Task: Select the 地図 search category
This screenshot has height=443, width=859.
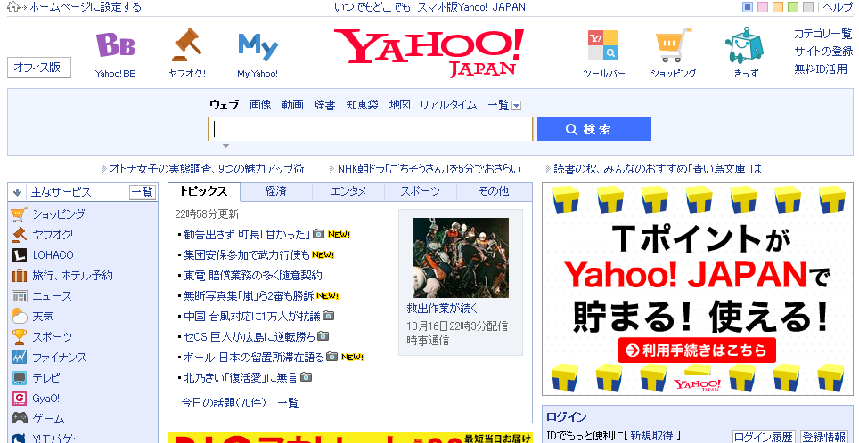Action: coord(399,105)
